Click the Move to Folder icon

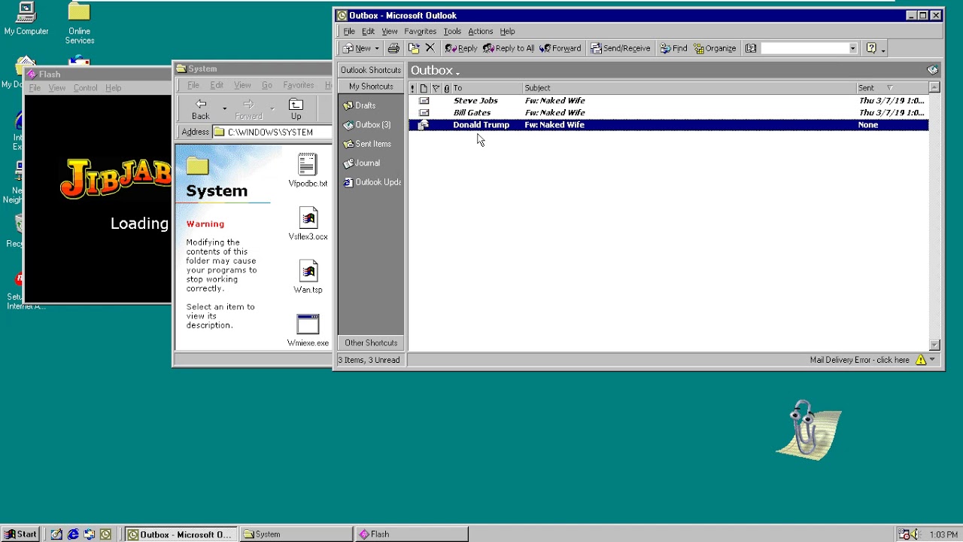coord(414,48)
